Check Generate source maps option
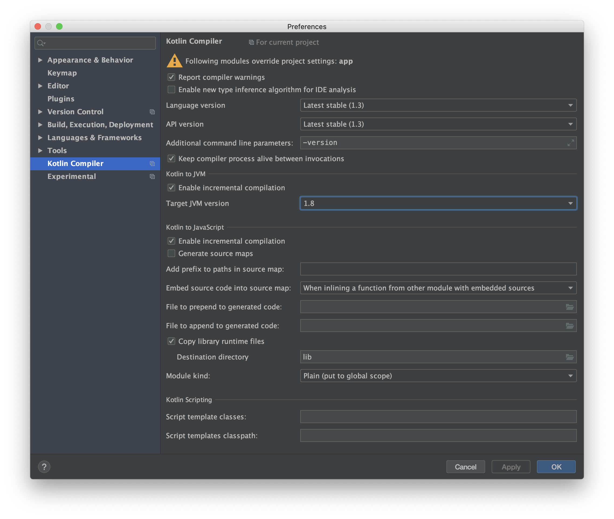This screenshot has height=519, width=614. tap(171, 254)
